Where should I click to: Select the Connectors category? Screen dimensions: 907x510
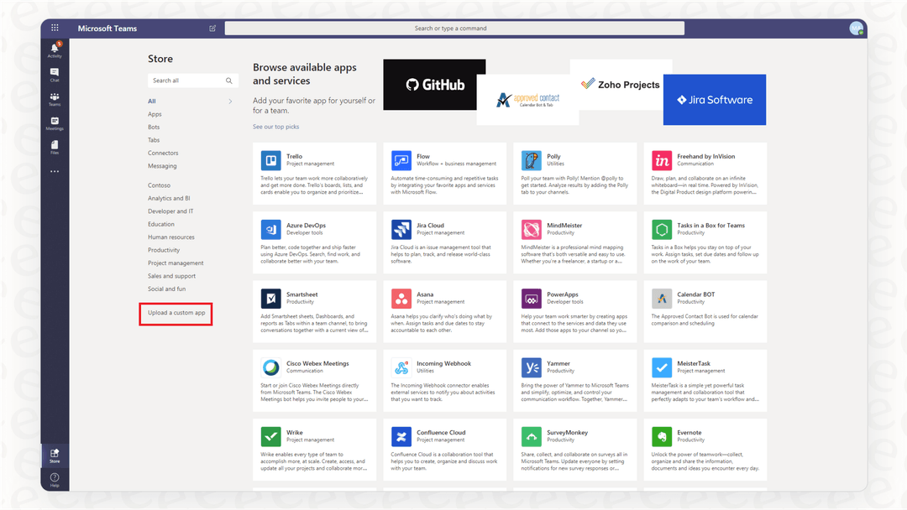165,153
